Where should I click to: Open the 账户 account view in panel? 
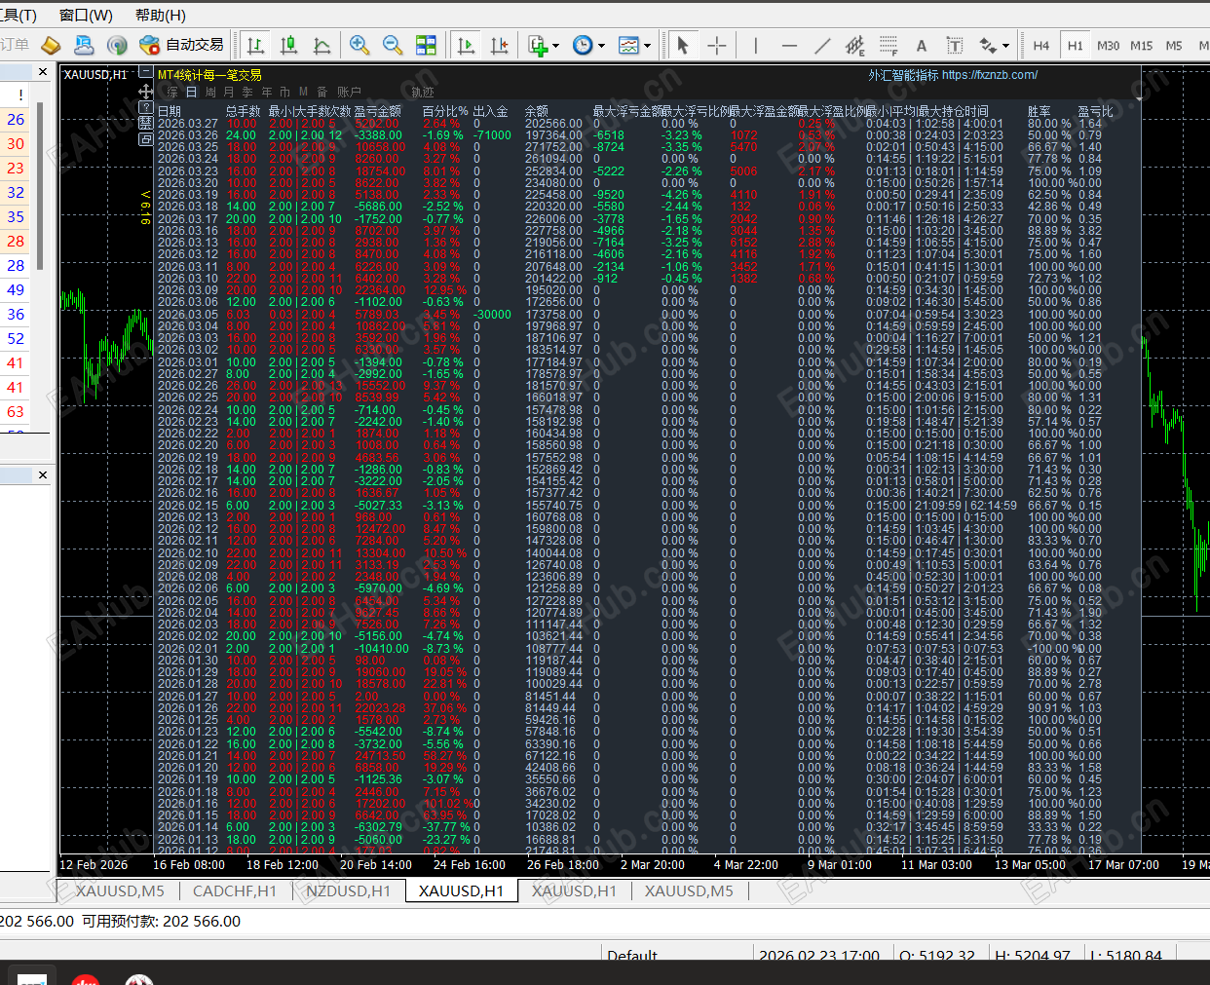pos(349,93)
